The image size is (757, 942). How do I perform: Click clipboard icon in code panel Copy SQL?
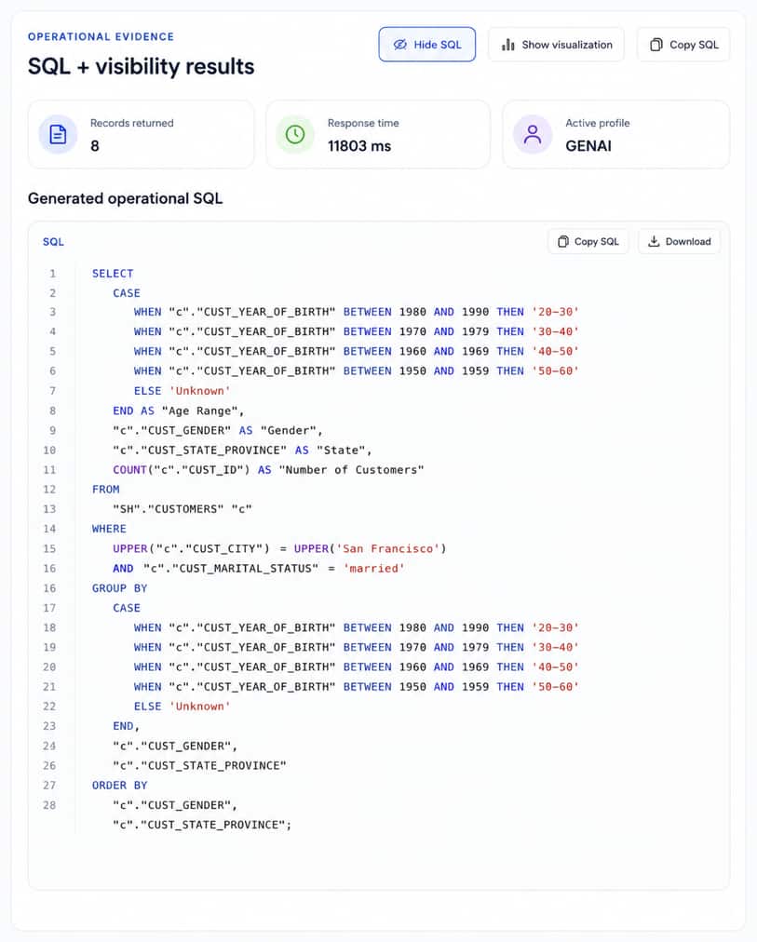[x=563, y=241]
